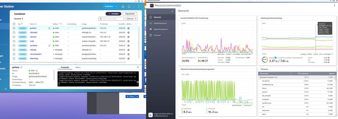The width and height of the screenshot is (338, 119).
Task: Select all containers with header checkbox
Action: pyautogui.click(x=14, y=24)
